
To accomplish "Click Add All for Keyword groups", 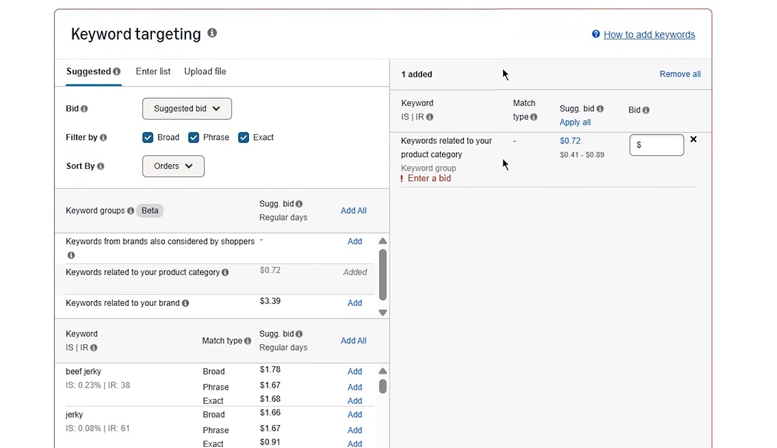I will pos(354,211).
